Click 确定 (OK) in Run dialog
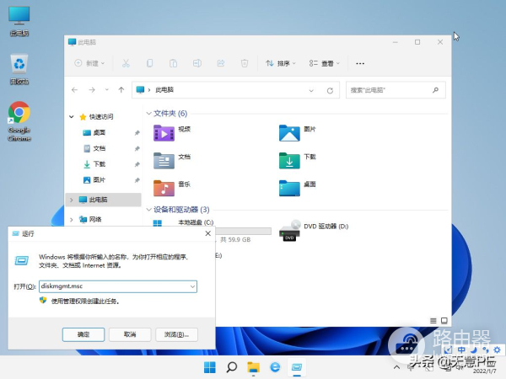The height and width of the screenshot is (379, 506). tap(83, 334)
